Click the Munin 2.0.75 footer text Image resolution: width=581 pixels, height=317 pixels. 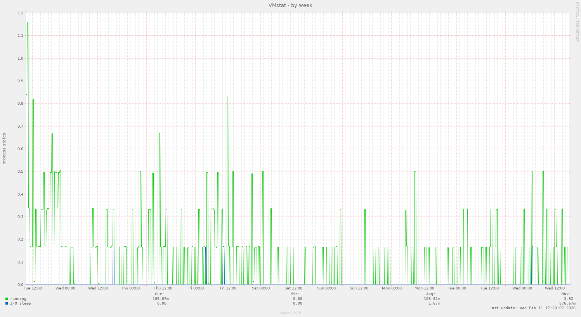(x=290, y=313)
